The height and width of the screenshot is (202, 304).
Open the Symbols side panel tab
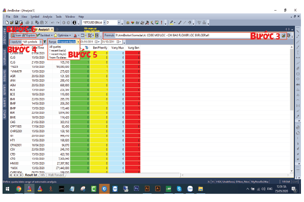[x=5, y=76]
